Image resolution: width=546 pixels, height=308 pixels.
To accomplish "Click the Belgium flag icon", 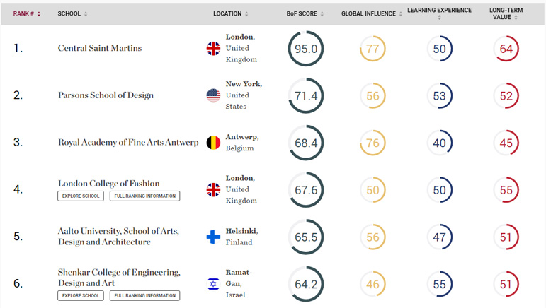I will coord(213,143).
